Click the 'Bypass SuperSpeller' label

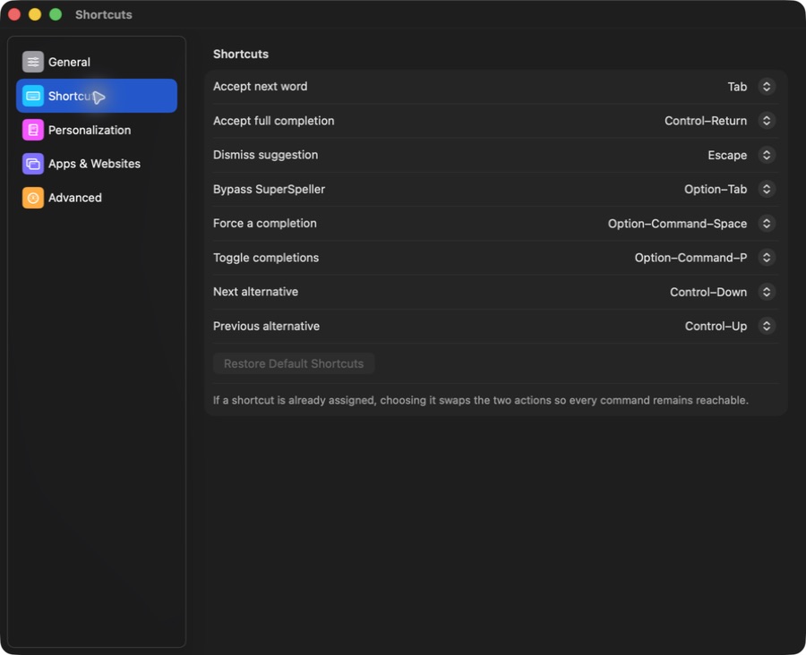[269, 189]
